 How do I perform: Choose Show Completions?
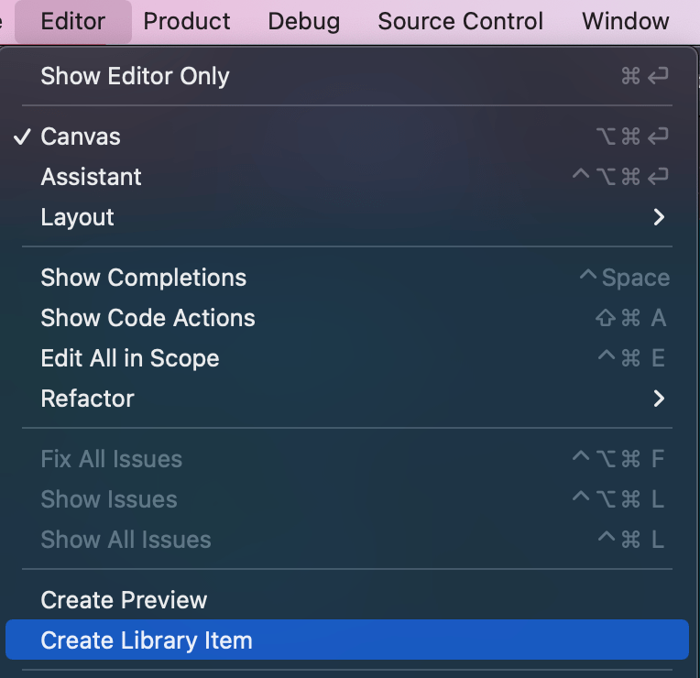(144, 278)
